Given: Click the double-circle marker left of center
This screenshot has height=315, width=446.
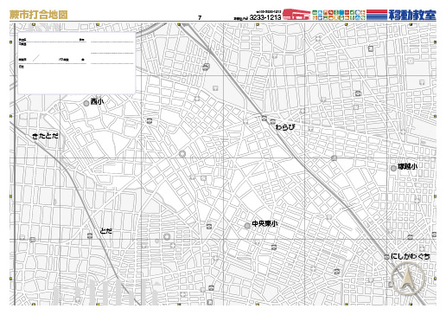Looking at the screenshot, I should 182,154.
